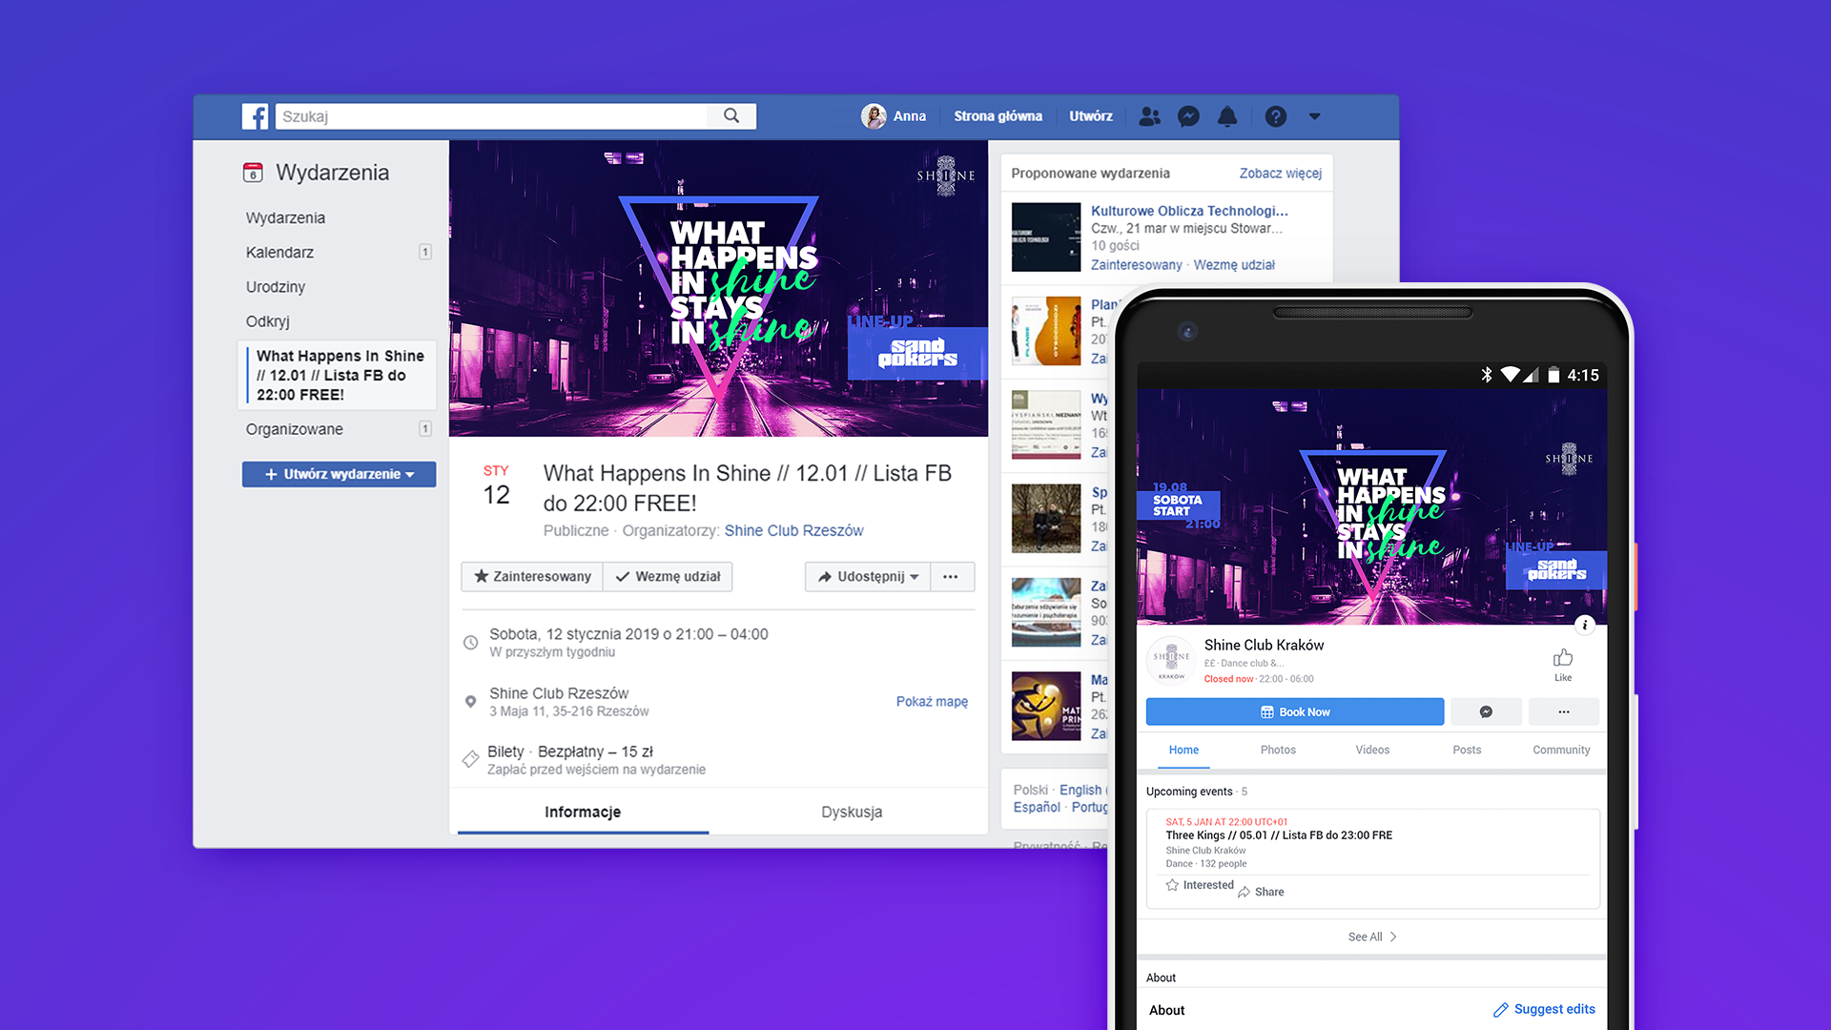
Task: Open Utwórz wydarzenie dropdown button
Action: point(339,474)
